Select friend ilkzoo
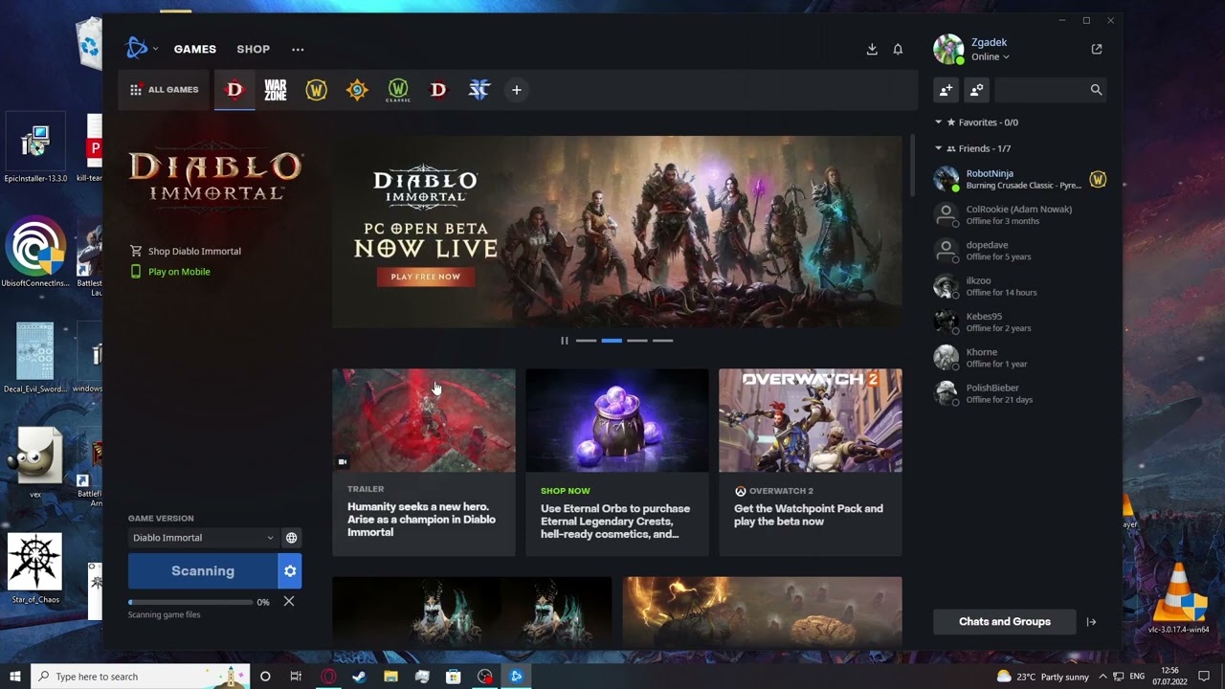 point(1020,286)
